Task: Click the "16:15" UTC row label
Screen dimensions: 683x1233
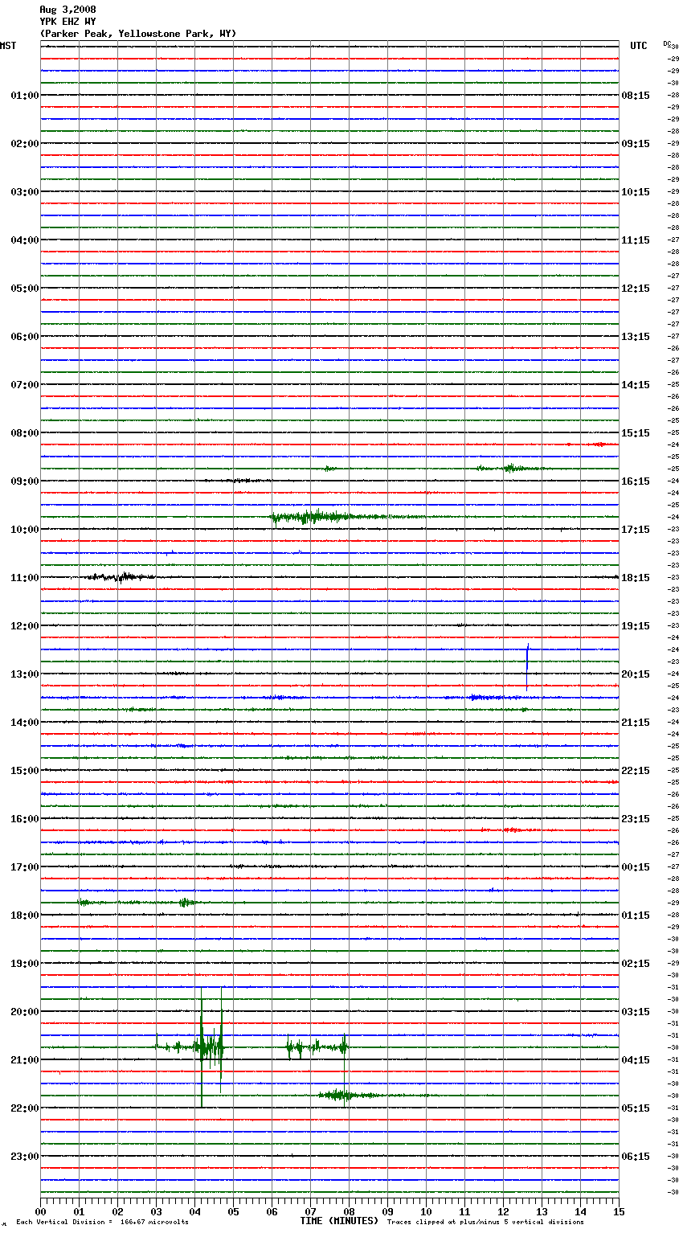Action: coord(636,481)
